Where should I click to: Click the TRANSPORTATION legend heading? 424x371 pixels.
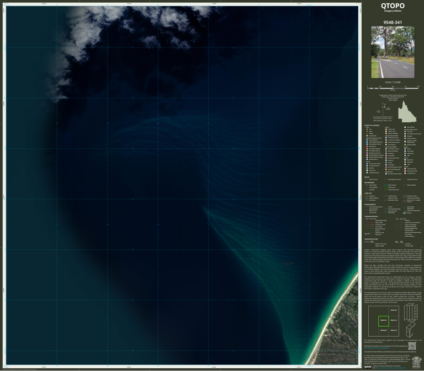371,217
